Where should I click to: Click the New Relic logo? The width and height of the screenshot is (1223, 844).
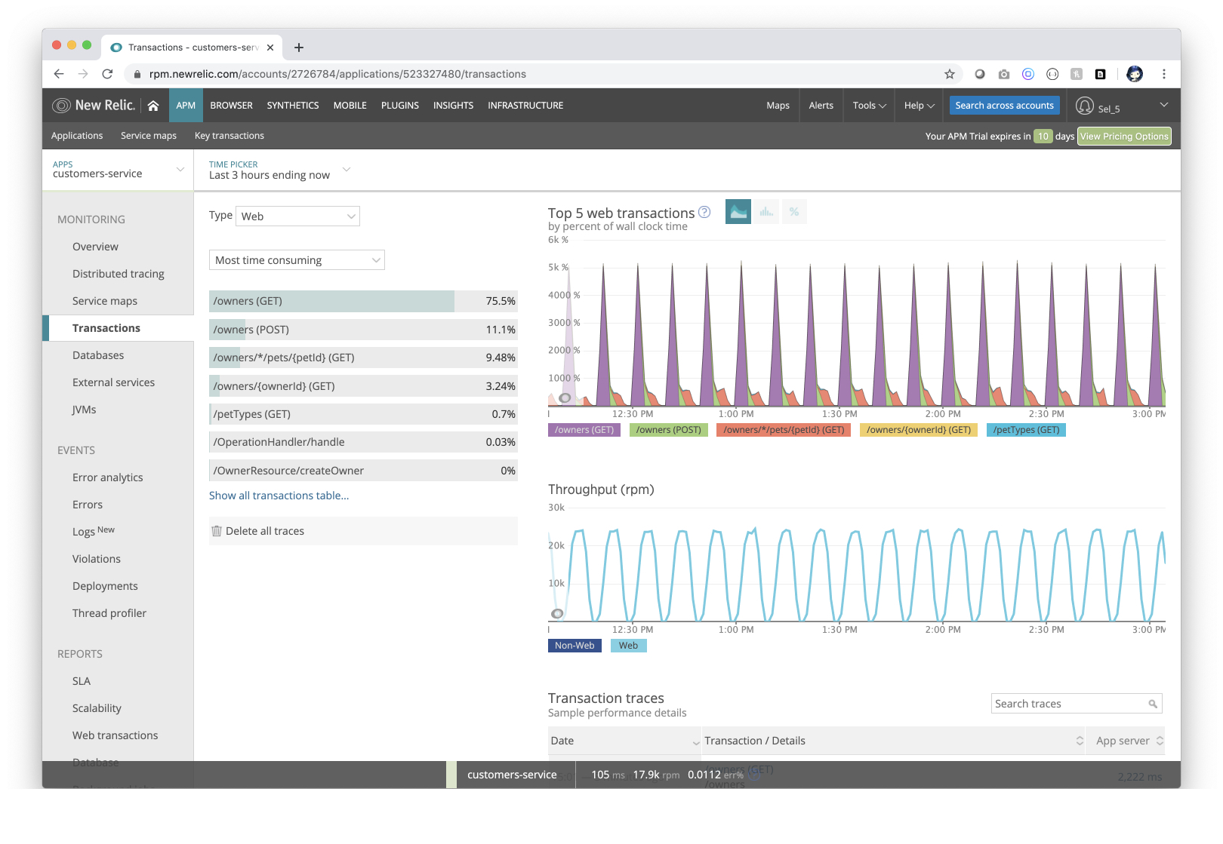[94, 106]
